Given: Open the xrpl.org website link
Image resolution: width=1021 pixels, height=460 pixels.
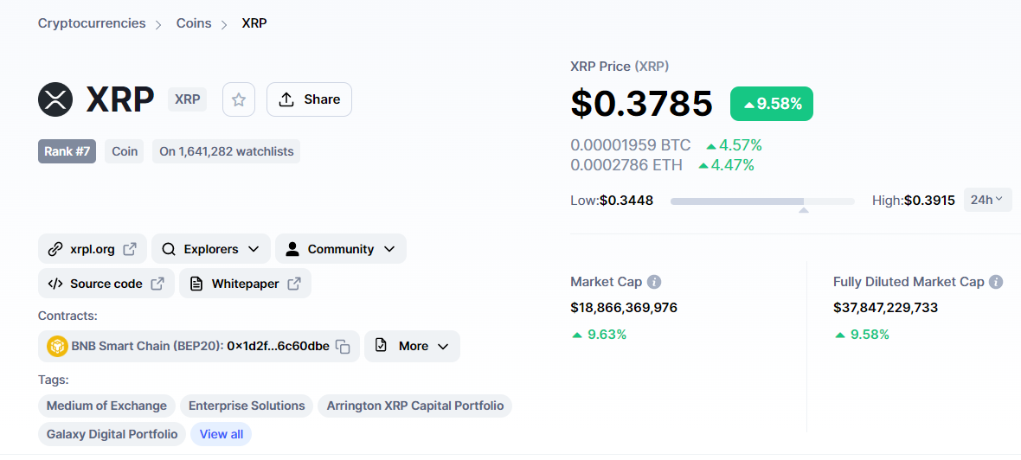Looking at the screenshot, I should coord(93,249).
